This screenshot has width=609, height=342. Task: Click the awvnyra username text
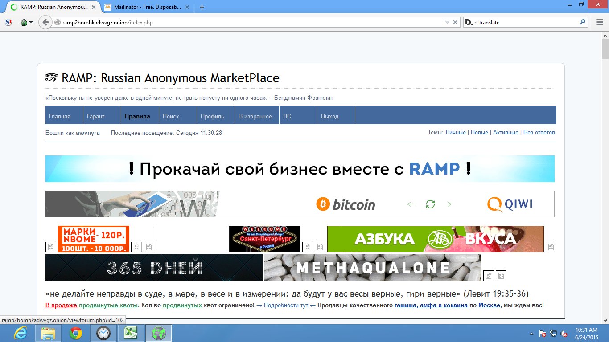(88, 133)
